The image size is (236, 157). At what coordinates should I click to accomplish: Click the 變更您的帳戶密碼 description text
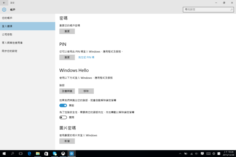coord(69,26)
